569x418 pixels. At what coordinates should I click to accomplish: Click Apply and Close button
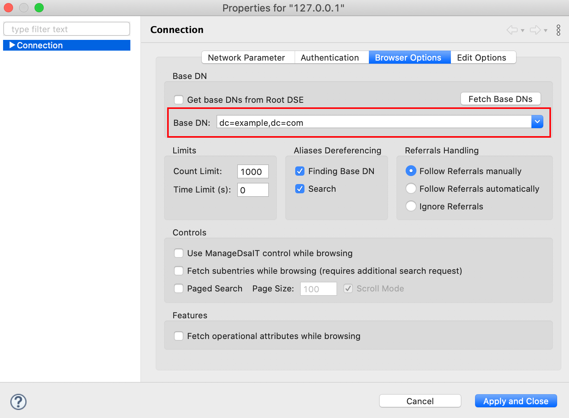coord(516,401)
